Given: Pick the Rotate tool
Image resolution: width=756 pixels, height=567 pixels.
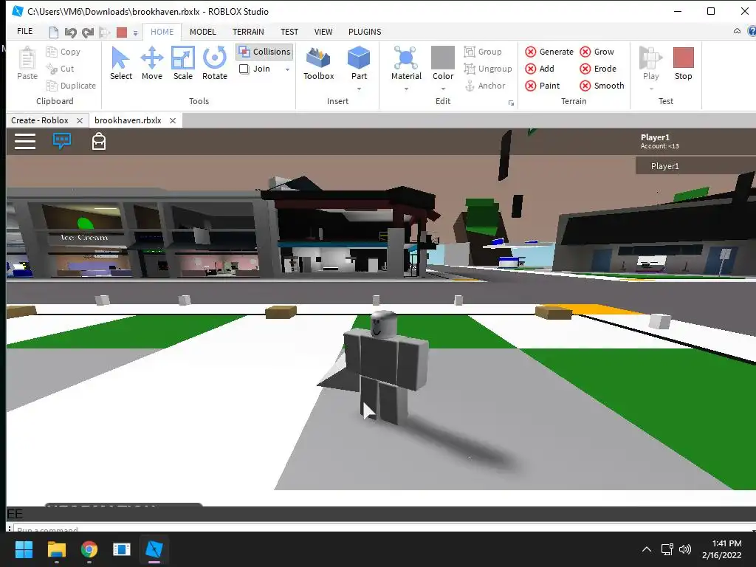Looking at the screenshot, I should coord(215,63).
